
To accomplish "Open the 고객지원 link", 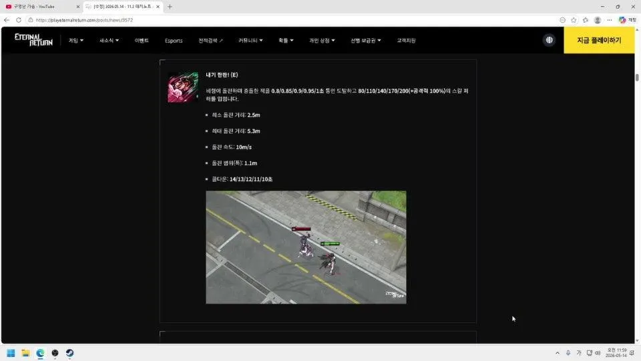I will point(406,41).
